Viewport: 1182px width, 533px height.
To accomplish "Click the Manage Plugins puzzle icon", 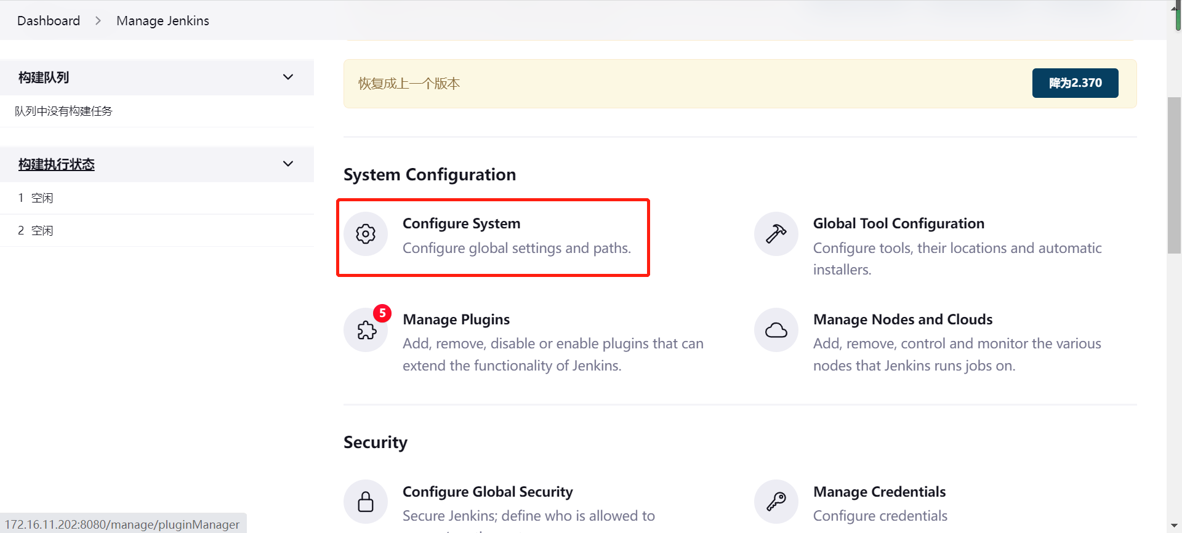I will 366,331.
